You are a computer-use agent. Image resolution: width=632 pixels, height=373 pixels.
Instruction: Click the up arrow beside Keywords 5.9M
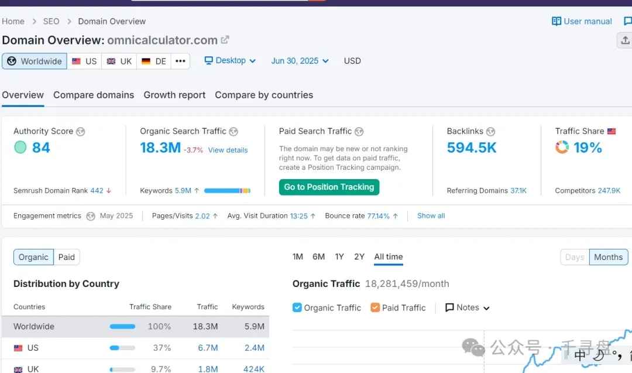coord(197,191)
